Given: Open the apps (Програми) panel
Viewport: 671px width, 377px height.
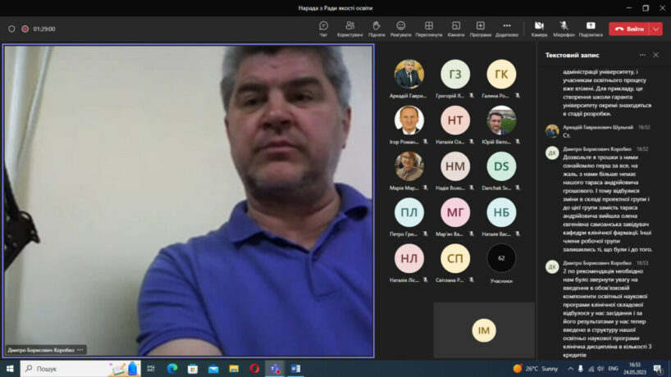Looking at the screenshot, I should point(480,28).
